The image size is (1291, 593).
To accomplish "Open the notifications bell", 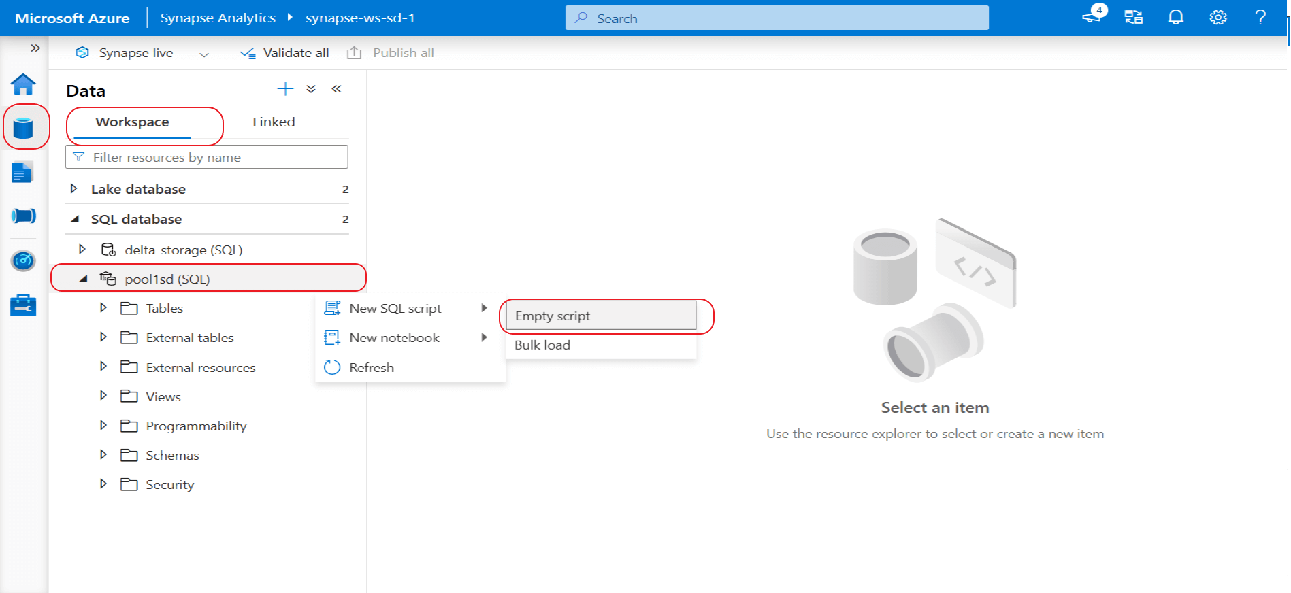I will pyautogui.click(x=1175, y=18).
